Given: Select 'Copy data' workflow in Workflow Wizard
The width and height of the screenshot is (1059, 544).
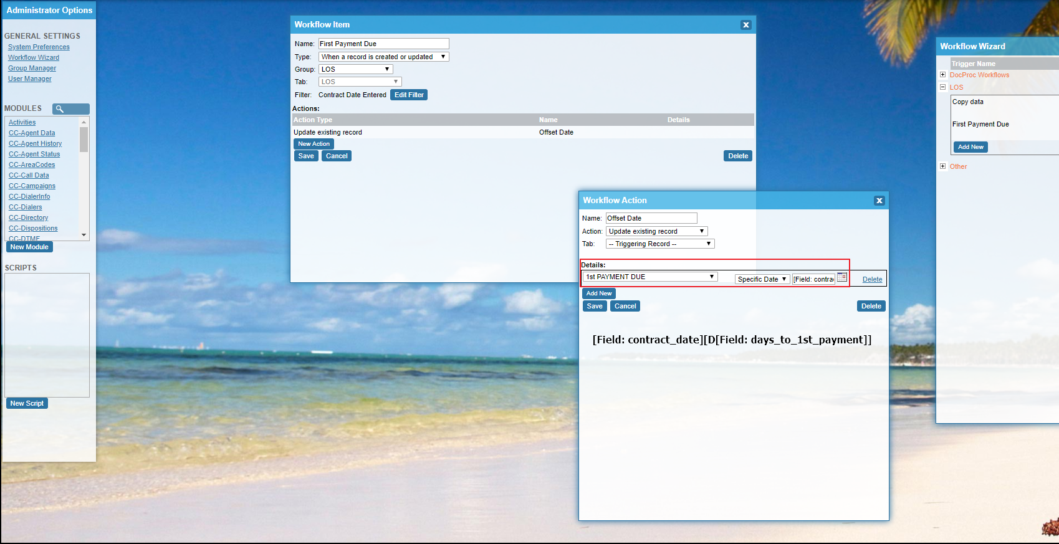Looking at the screenshot, I should coord(968,102).
